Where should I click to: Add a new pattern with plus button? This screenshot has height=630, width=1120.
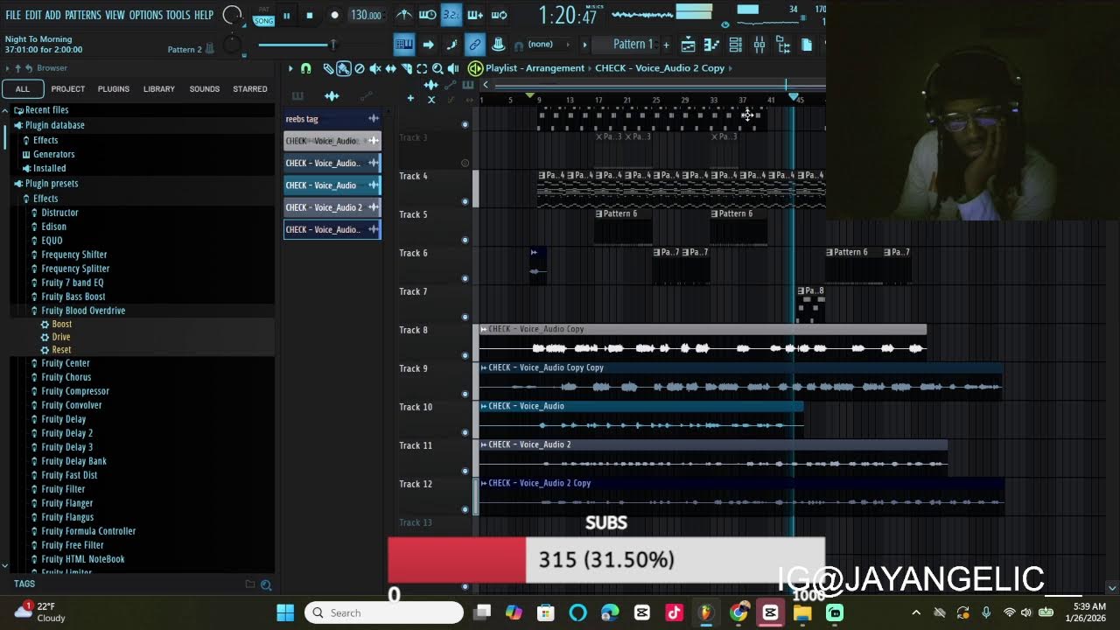point(666,45)
